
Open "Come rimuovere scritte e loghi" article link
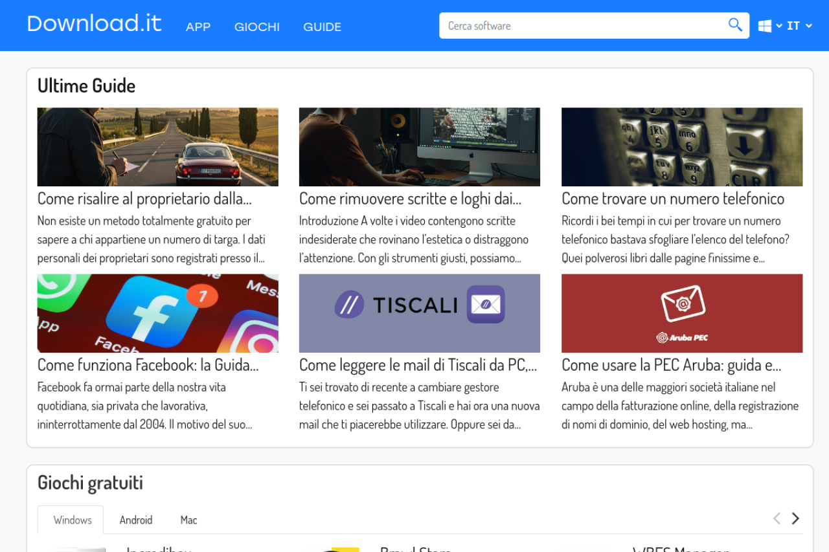coord(410,199)
